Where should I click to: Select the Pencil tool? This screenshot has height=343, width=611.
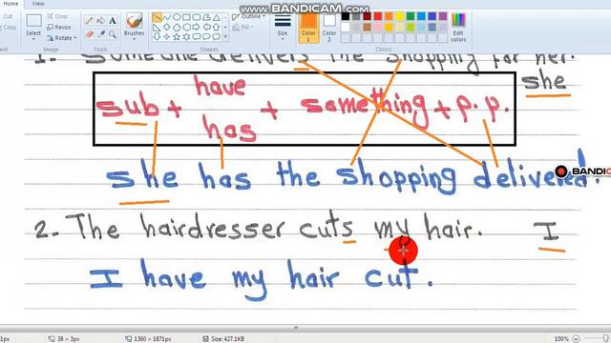point(89,20)
